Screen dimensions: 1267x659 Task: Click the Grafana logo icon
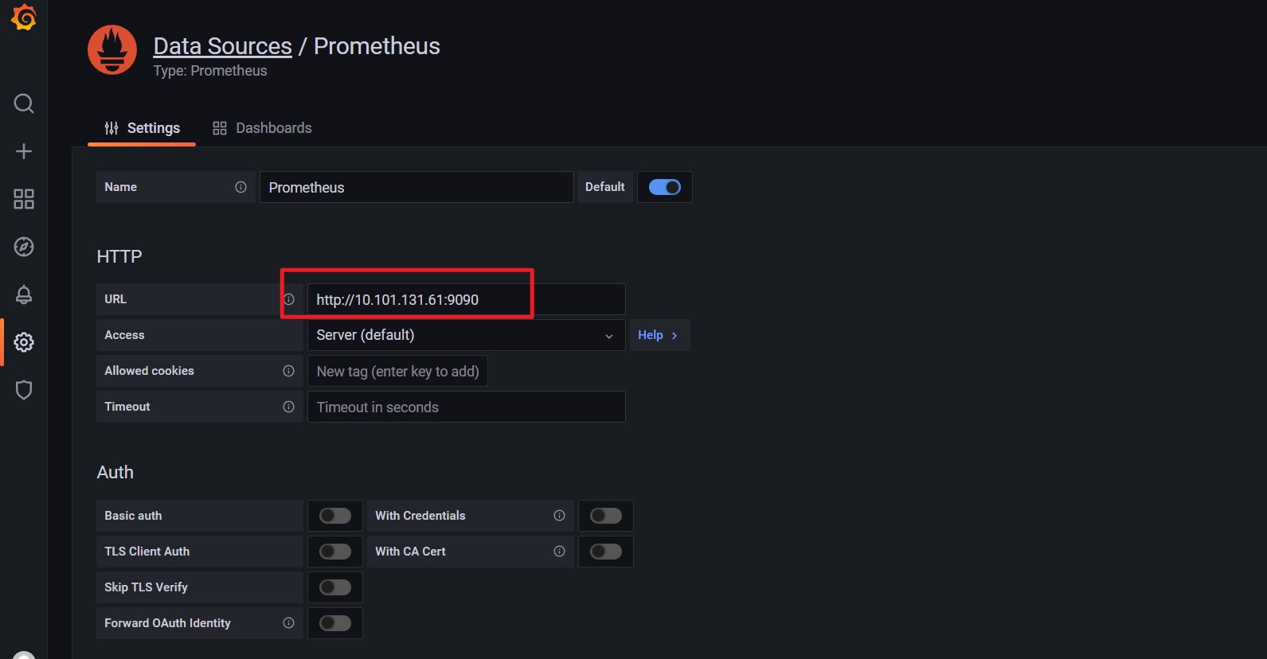24,18
